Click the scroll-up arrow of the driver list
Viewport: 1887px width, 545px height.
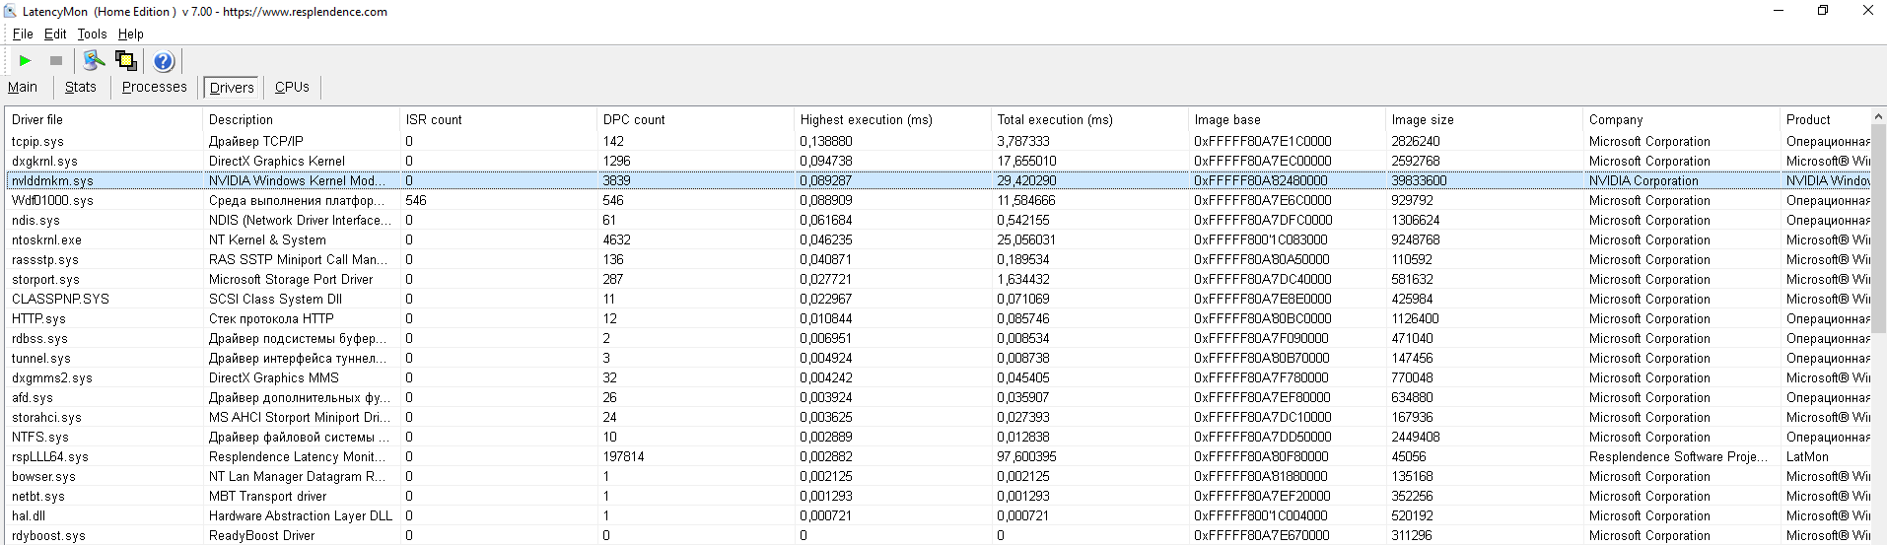click(1878, 116)
